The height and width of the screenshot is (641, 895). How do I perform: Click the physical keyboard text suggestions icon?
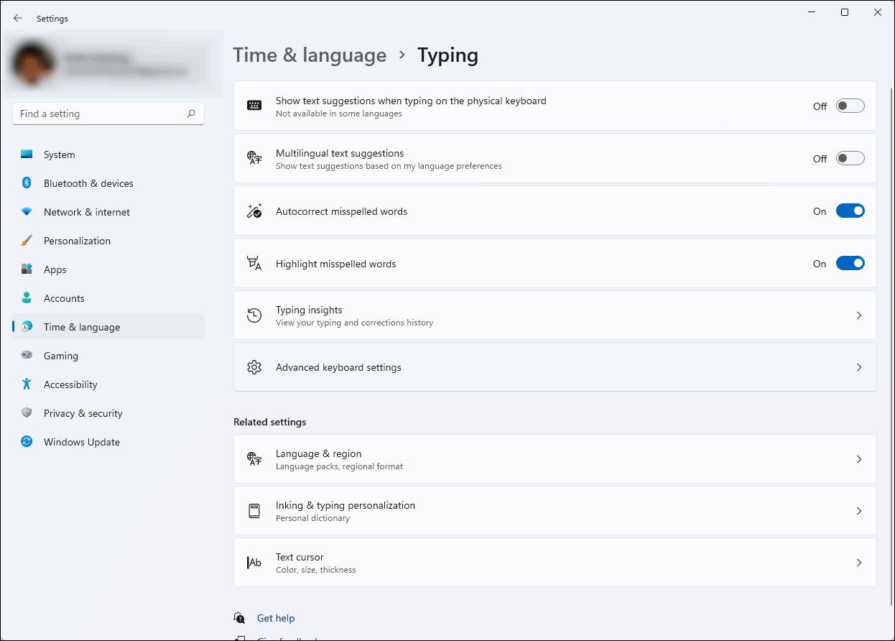coord(254,105)
